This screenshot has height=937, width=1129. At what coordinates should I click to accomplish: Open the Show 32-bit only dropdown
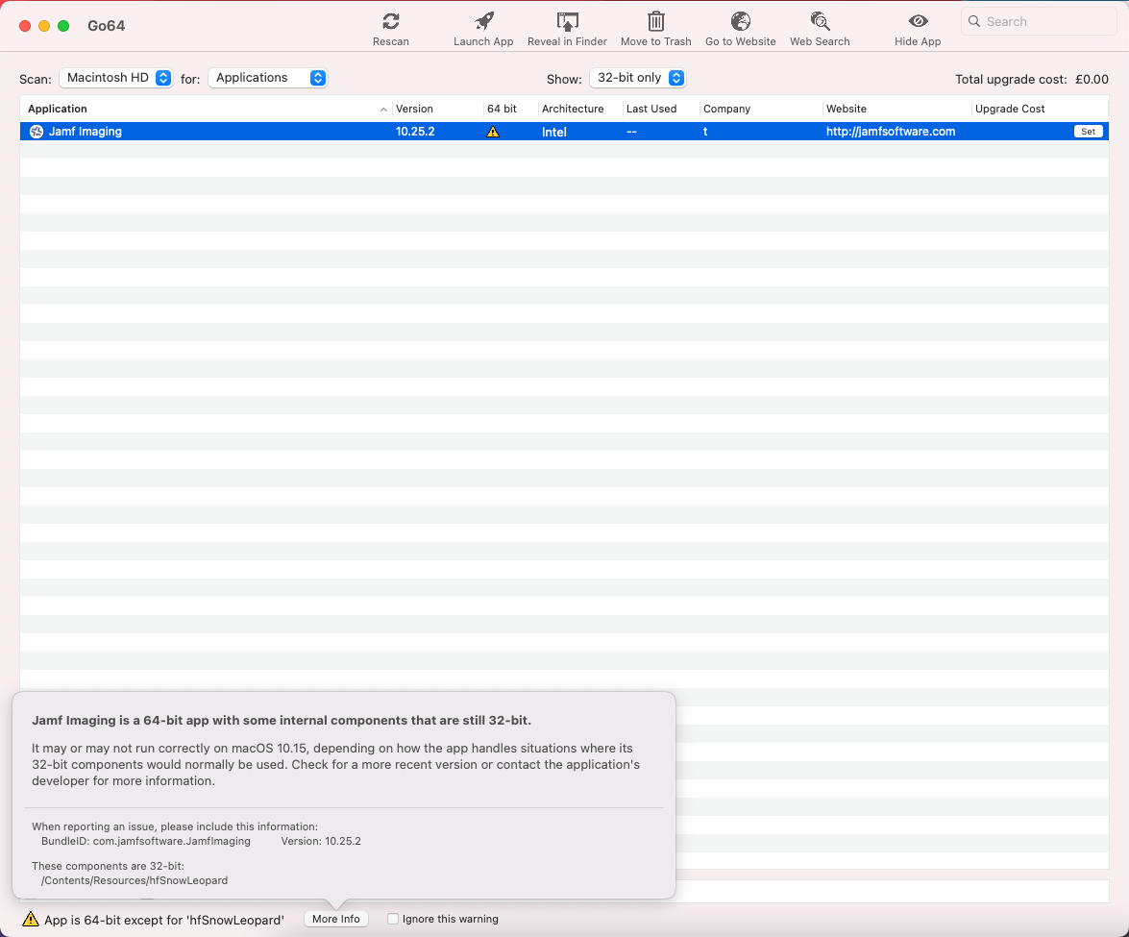tap(637, 78)
